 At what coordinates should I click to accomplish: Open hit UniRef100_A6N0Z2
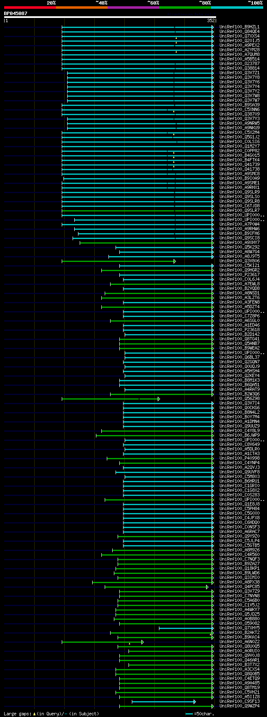[x=239, y=642]
